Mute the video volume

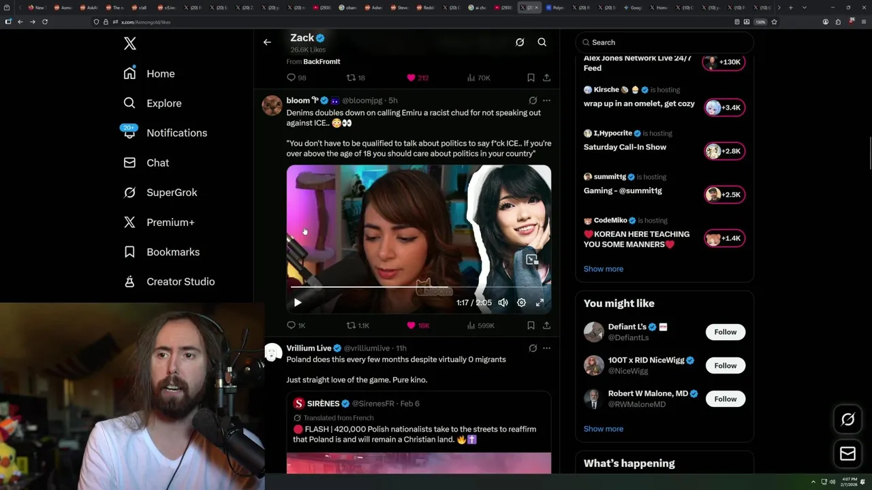(x=503, y=303)
